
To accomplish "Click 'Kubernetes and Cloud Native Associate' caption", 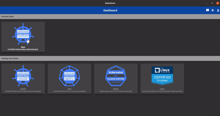I will [x=116, y=91].
